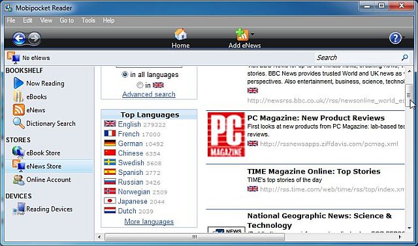Click the Japanese language link

[133, 201]
